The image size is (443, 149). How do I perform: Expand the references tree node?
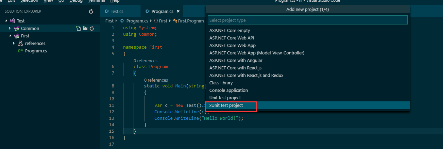point(14,44)
